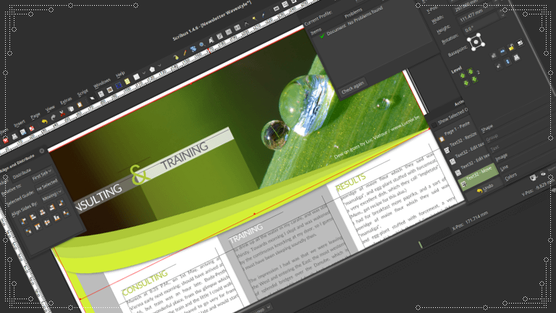Click the Copy icon in the toolbar

tap(70, 109)
